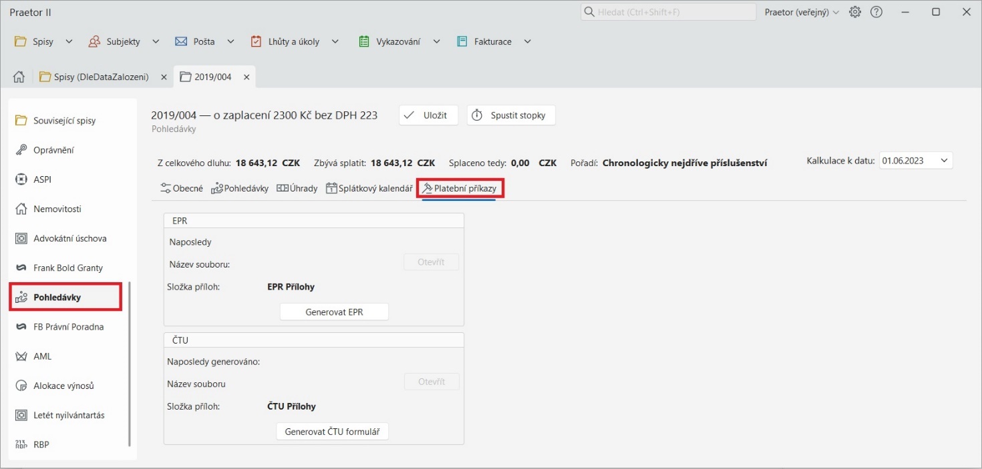Select AML icon in sidebar
Viewport: 982px width, 469px height.
coord(21,356)
